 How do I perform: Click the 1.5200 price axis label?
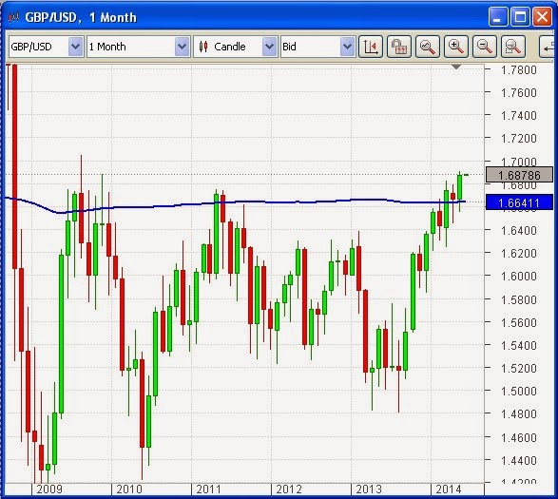point(518,368)
